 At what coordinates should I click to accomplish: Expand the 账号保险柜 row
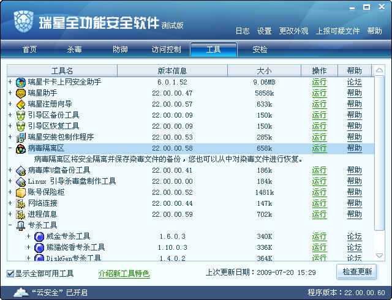[x=10, y=192]
